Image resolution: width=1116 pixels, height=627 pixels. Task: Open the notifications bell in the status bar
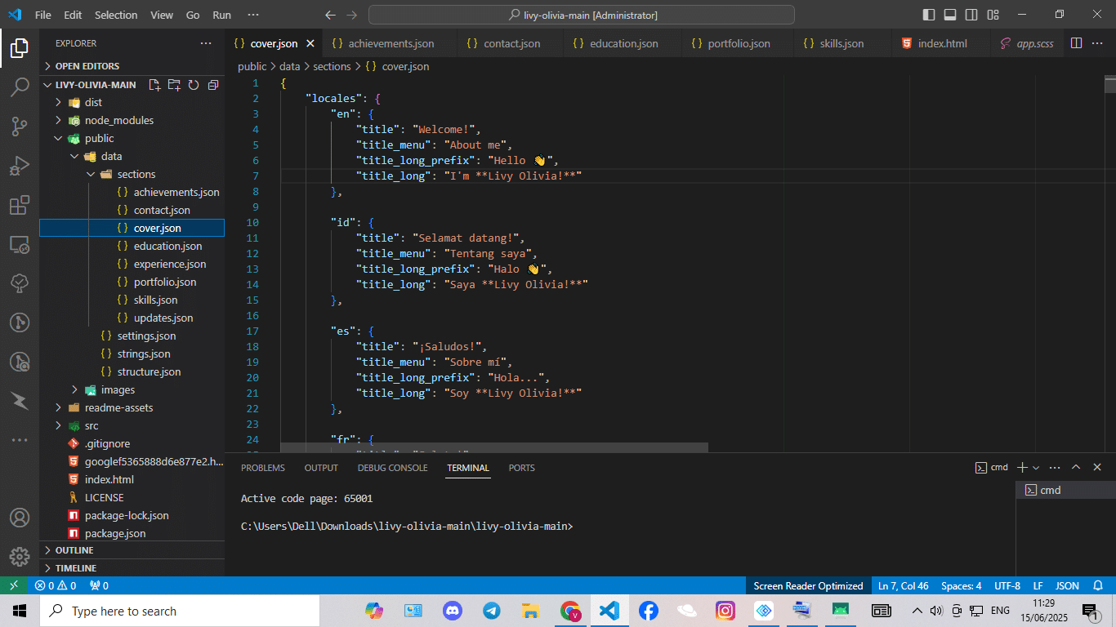point(1098,585)
